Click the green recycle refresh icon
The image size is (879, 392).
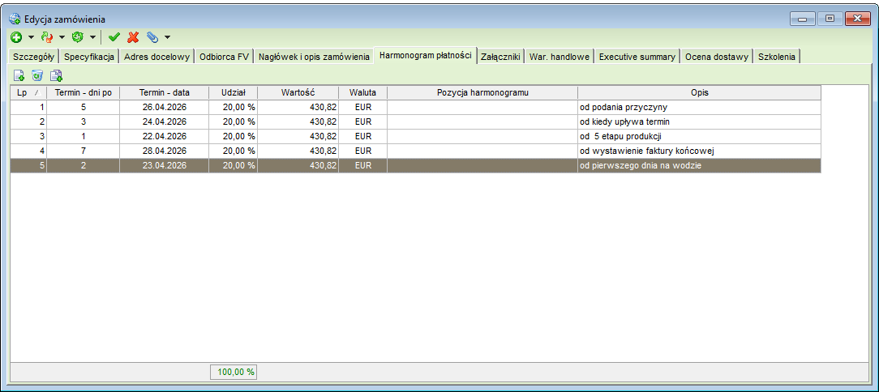pos(77,37)
